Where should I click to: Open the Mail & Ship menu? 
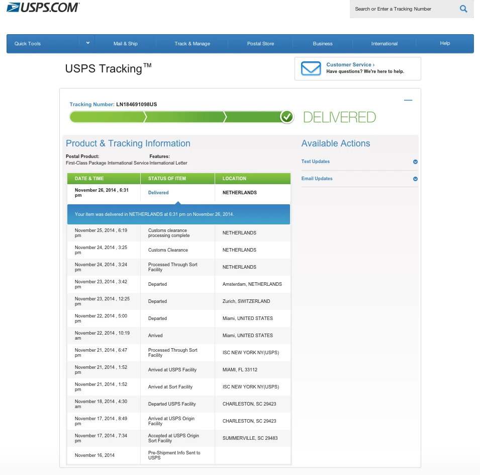[x=126, y=43]
